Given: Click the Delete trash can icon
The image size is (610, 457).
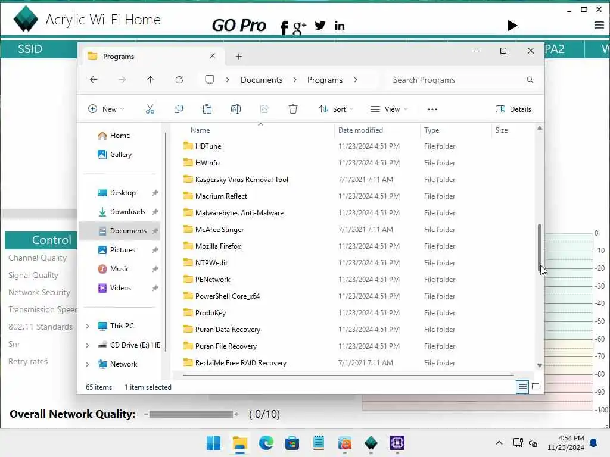Looking at the screenshot, I should [293, 109].
